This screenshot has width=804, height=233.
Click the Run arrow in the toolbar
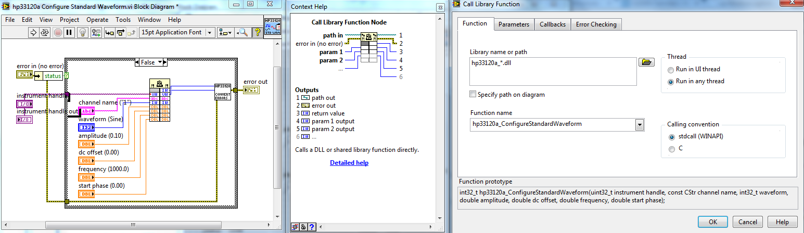click(x=33, y=32)
